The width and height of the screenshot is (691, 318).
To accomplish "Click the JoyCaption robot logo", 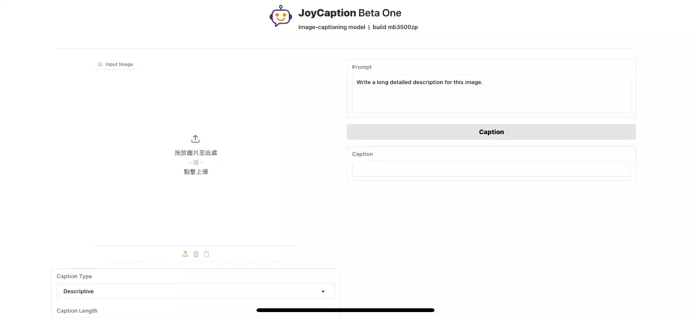I will 281,16.
